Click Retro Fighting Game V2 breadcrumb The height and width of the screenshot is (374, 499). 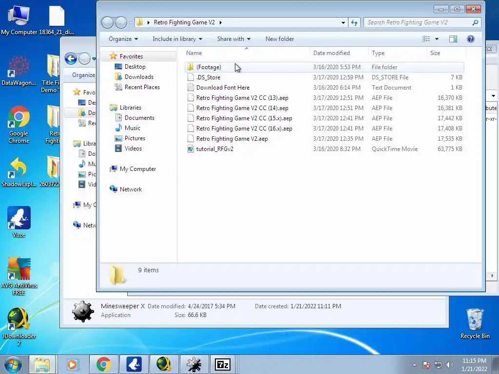[184, 22]
